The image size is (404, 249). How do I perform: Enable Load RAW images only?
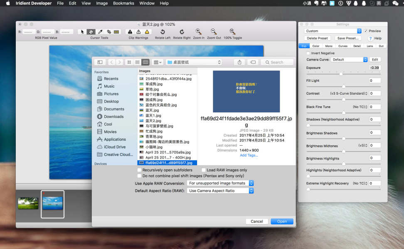pos(204,170)
